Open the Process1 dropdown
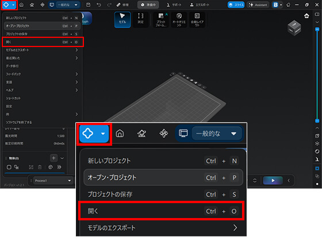Viewport: 322px width, 241px height. point(53,181)
